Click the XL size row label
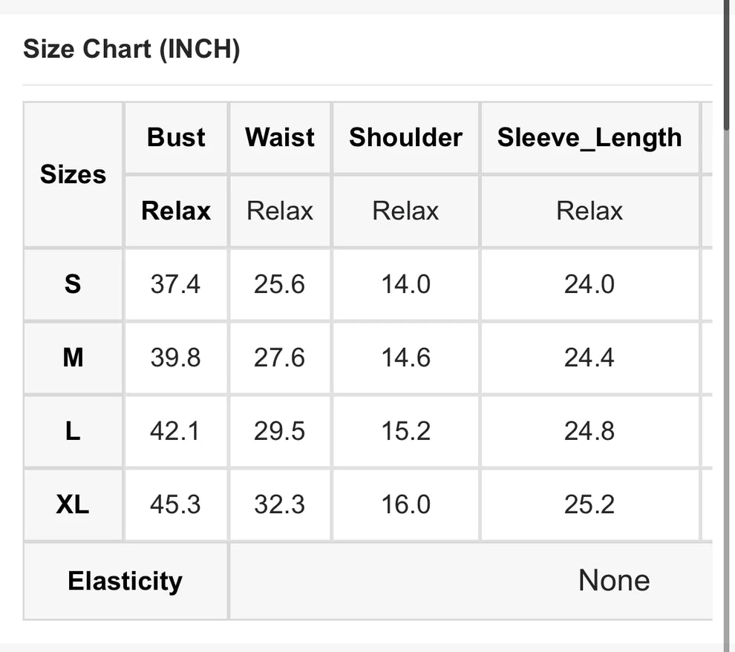 click(x=73, y=504)
